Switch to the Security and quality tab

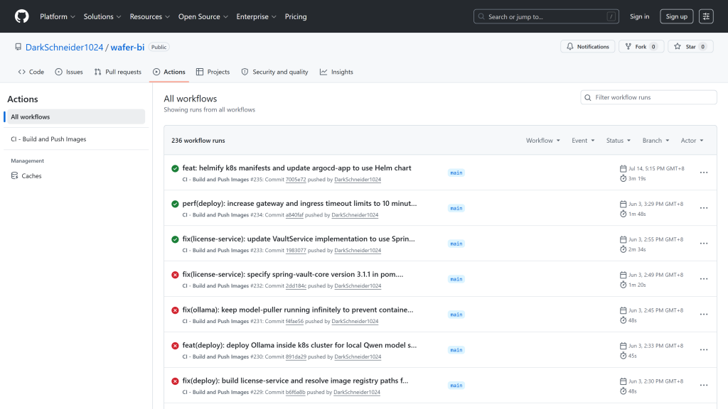click(275, 72)
